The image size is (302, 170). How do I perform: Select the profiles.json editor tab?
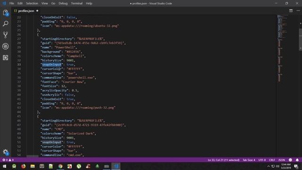pyautogui.click(x=26, y=11)
